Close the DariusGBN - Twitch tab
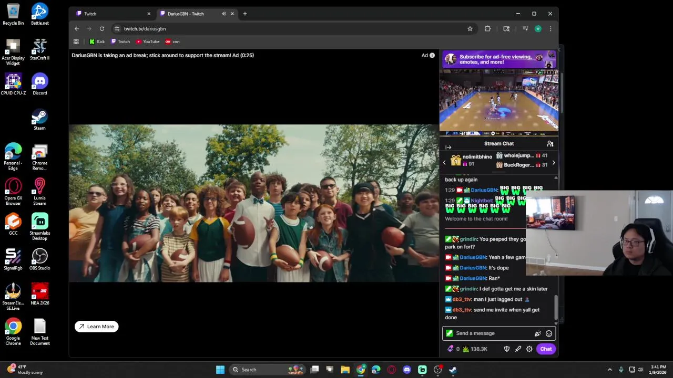 point(232,14)
